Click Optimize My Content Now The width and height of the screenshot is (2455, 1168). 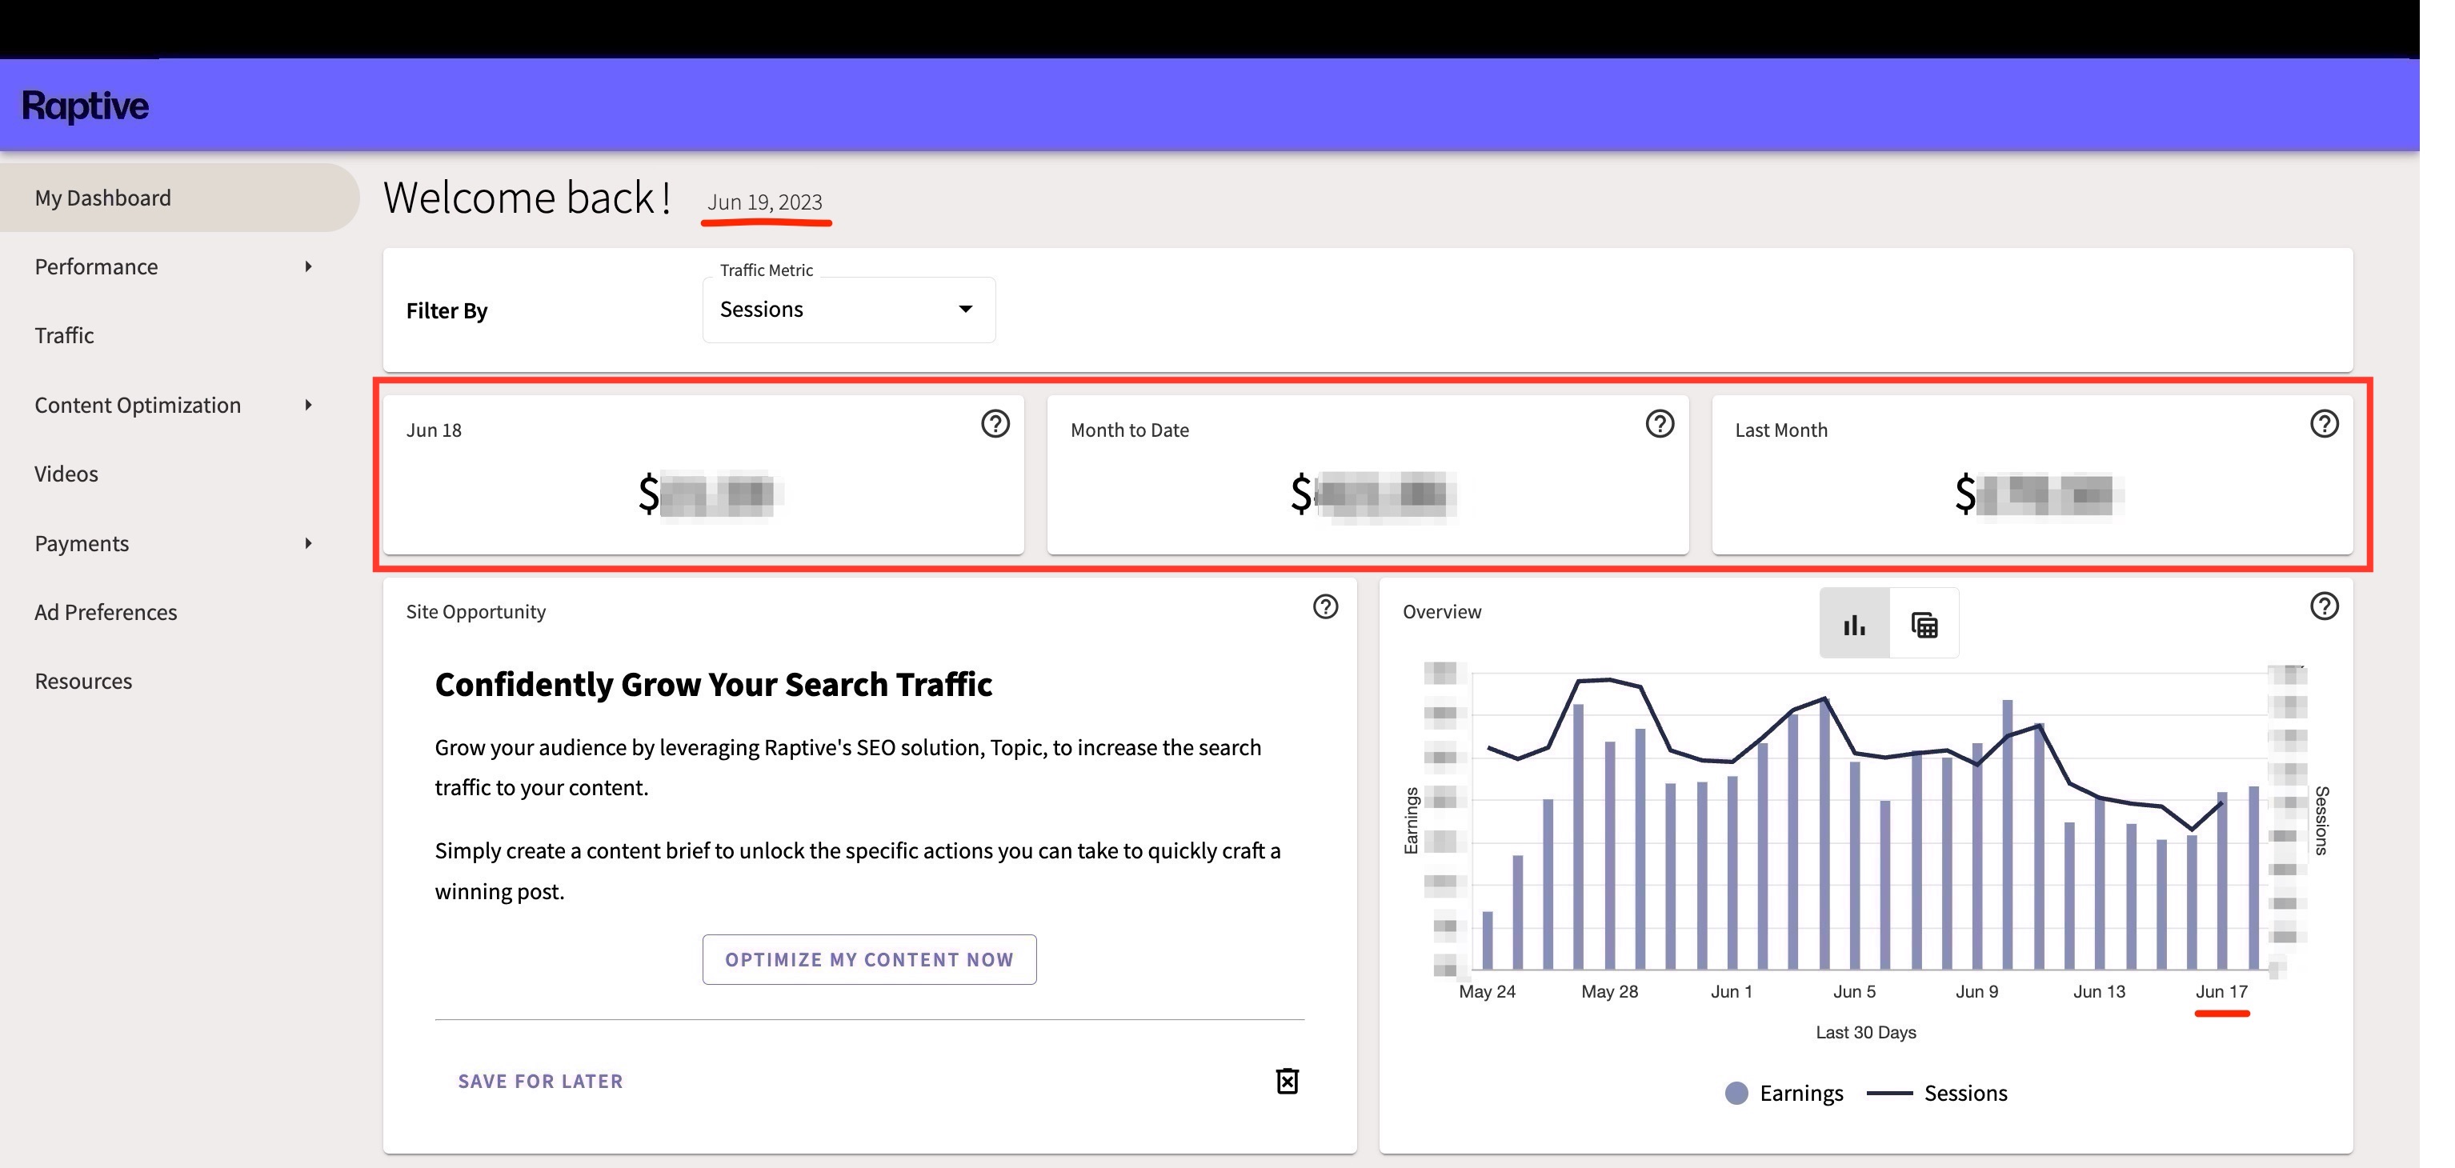[x=869, y=959]
